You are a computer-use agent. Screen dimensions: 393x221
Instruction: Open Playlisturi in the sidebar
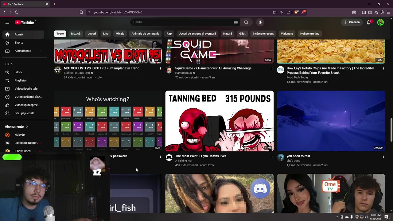[x=23, y=80]
